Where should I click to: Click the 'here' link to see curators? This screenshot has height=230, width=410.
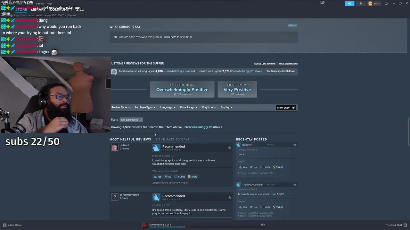pyautogui.click(x=173, y=37)
